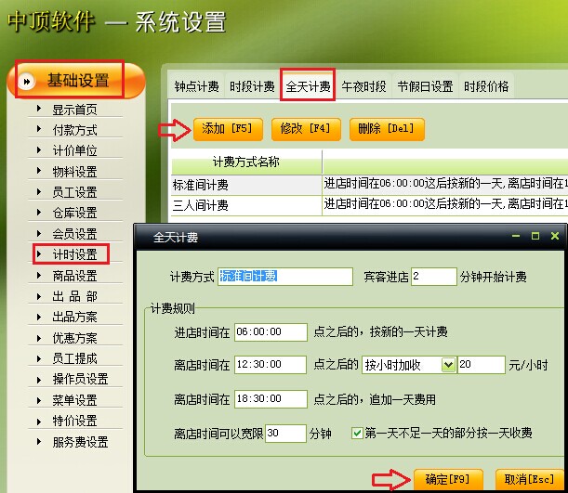Open 付款方式 settings

pos(74,130)
